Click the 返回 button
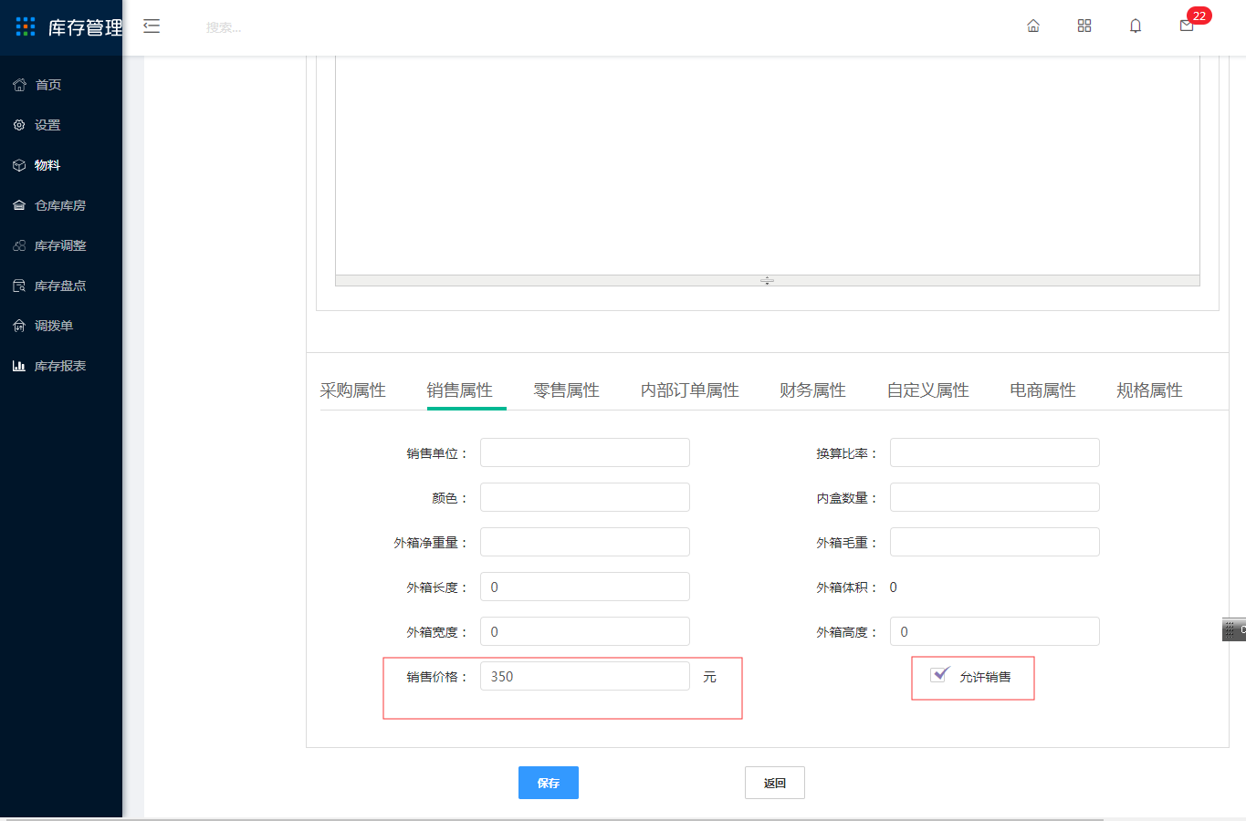Image resolution: width=1246 pixels, height=821 pixels. [x=775, y=783]
